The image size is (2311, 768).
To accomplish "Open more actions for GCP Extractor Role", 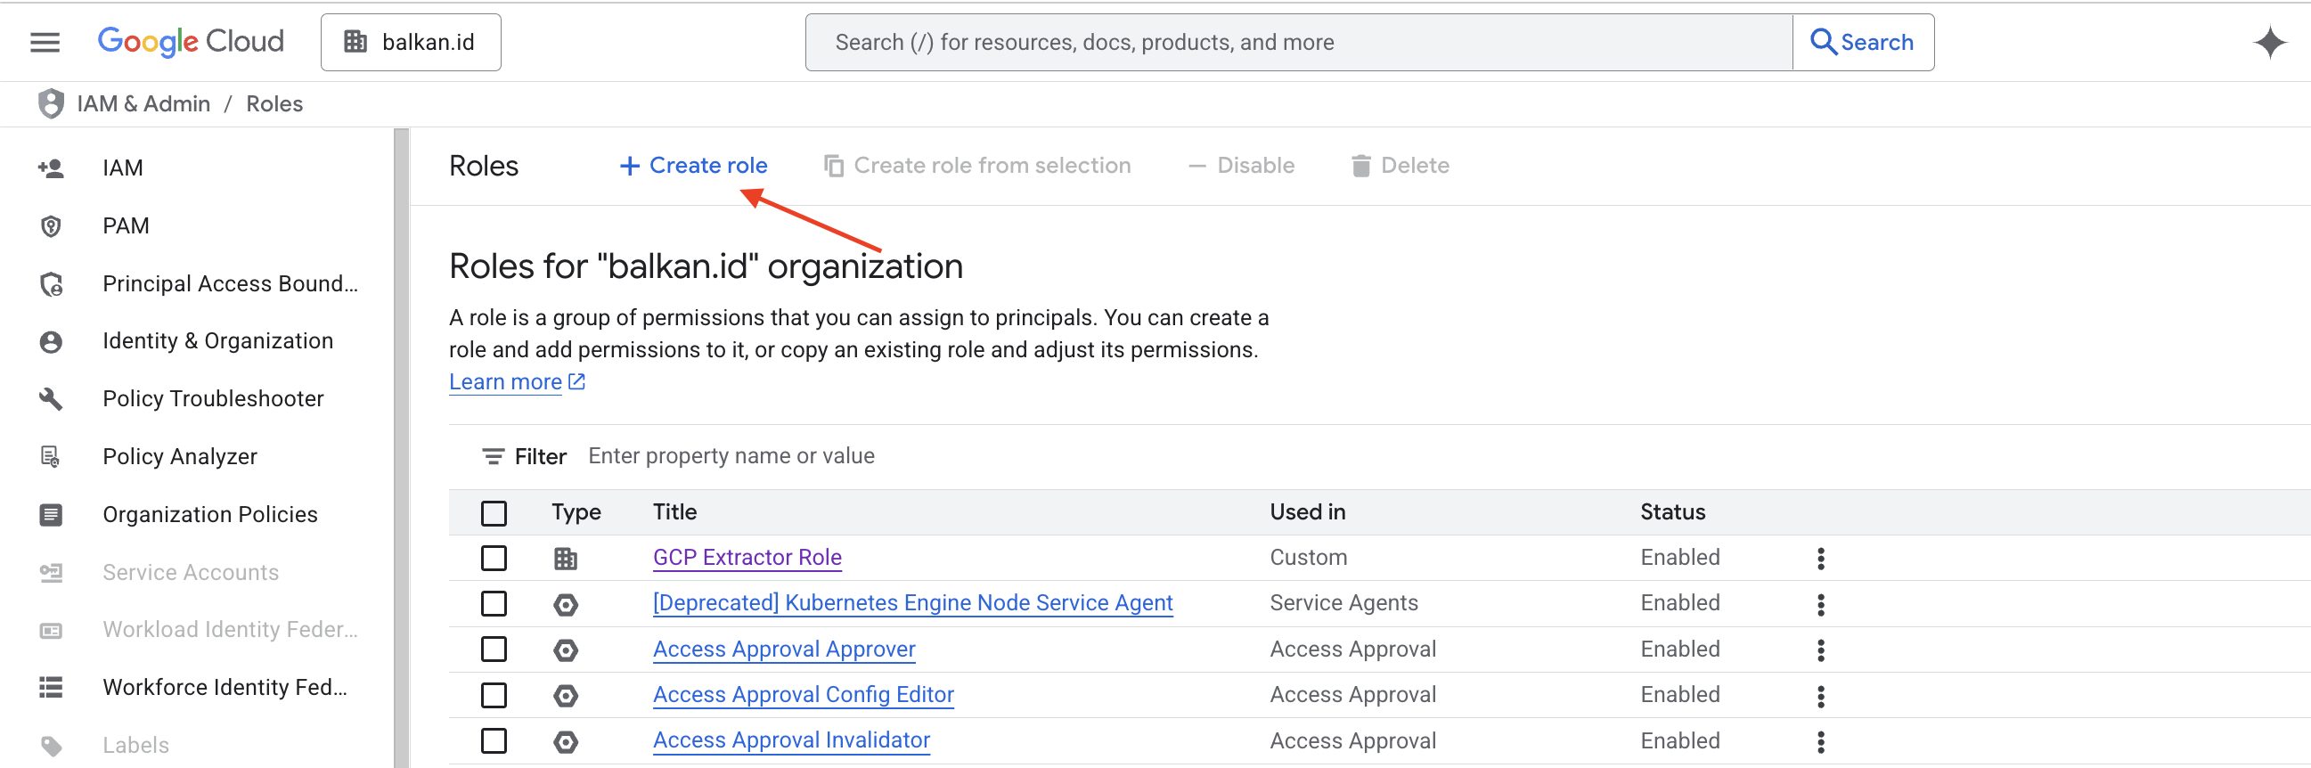I will (1820, 559).
